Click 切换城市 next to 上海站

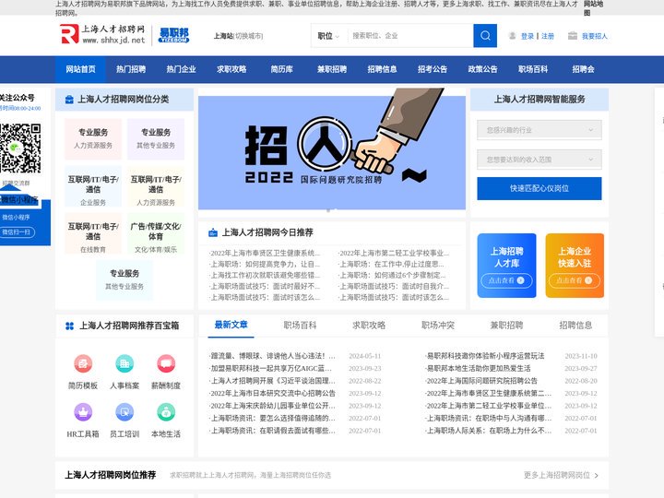(249, 36)
